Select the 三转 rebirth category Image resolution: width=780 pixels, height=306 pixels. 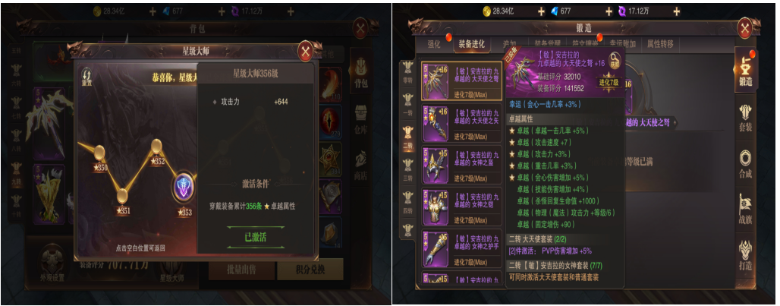coord(408,171)
